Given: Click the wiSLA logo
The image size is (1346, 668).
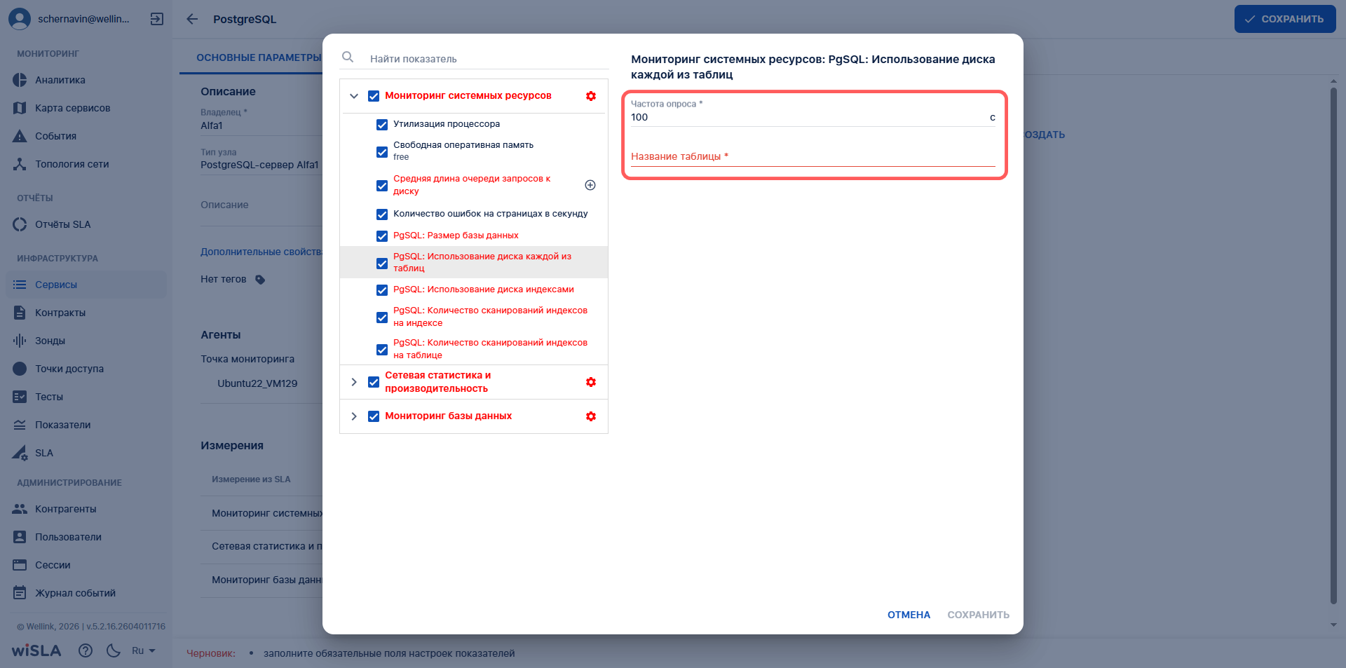Looking at the screenshot, I should [x=36, y=650].
